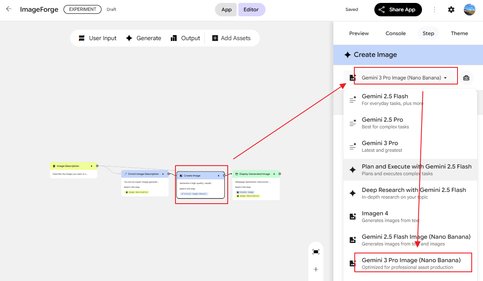Click the Enrich Image Descri... chip in Create Image node

[x=194, y=194]
